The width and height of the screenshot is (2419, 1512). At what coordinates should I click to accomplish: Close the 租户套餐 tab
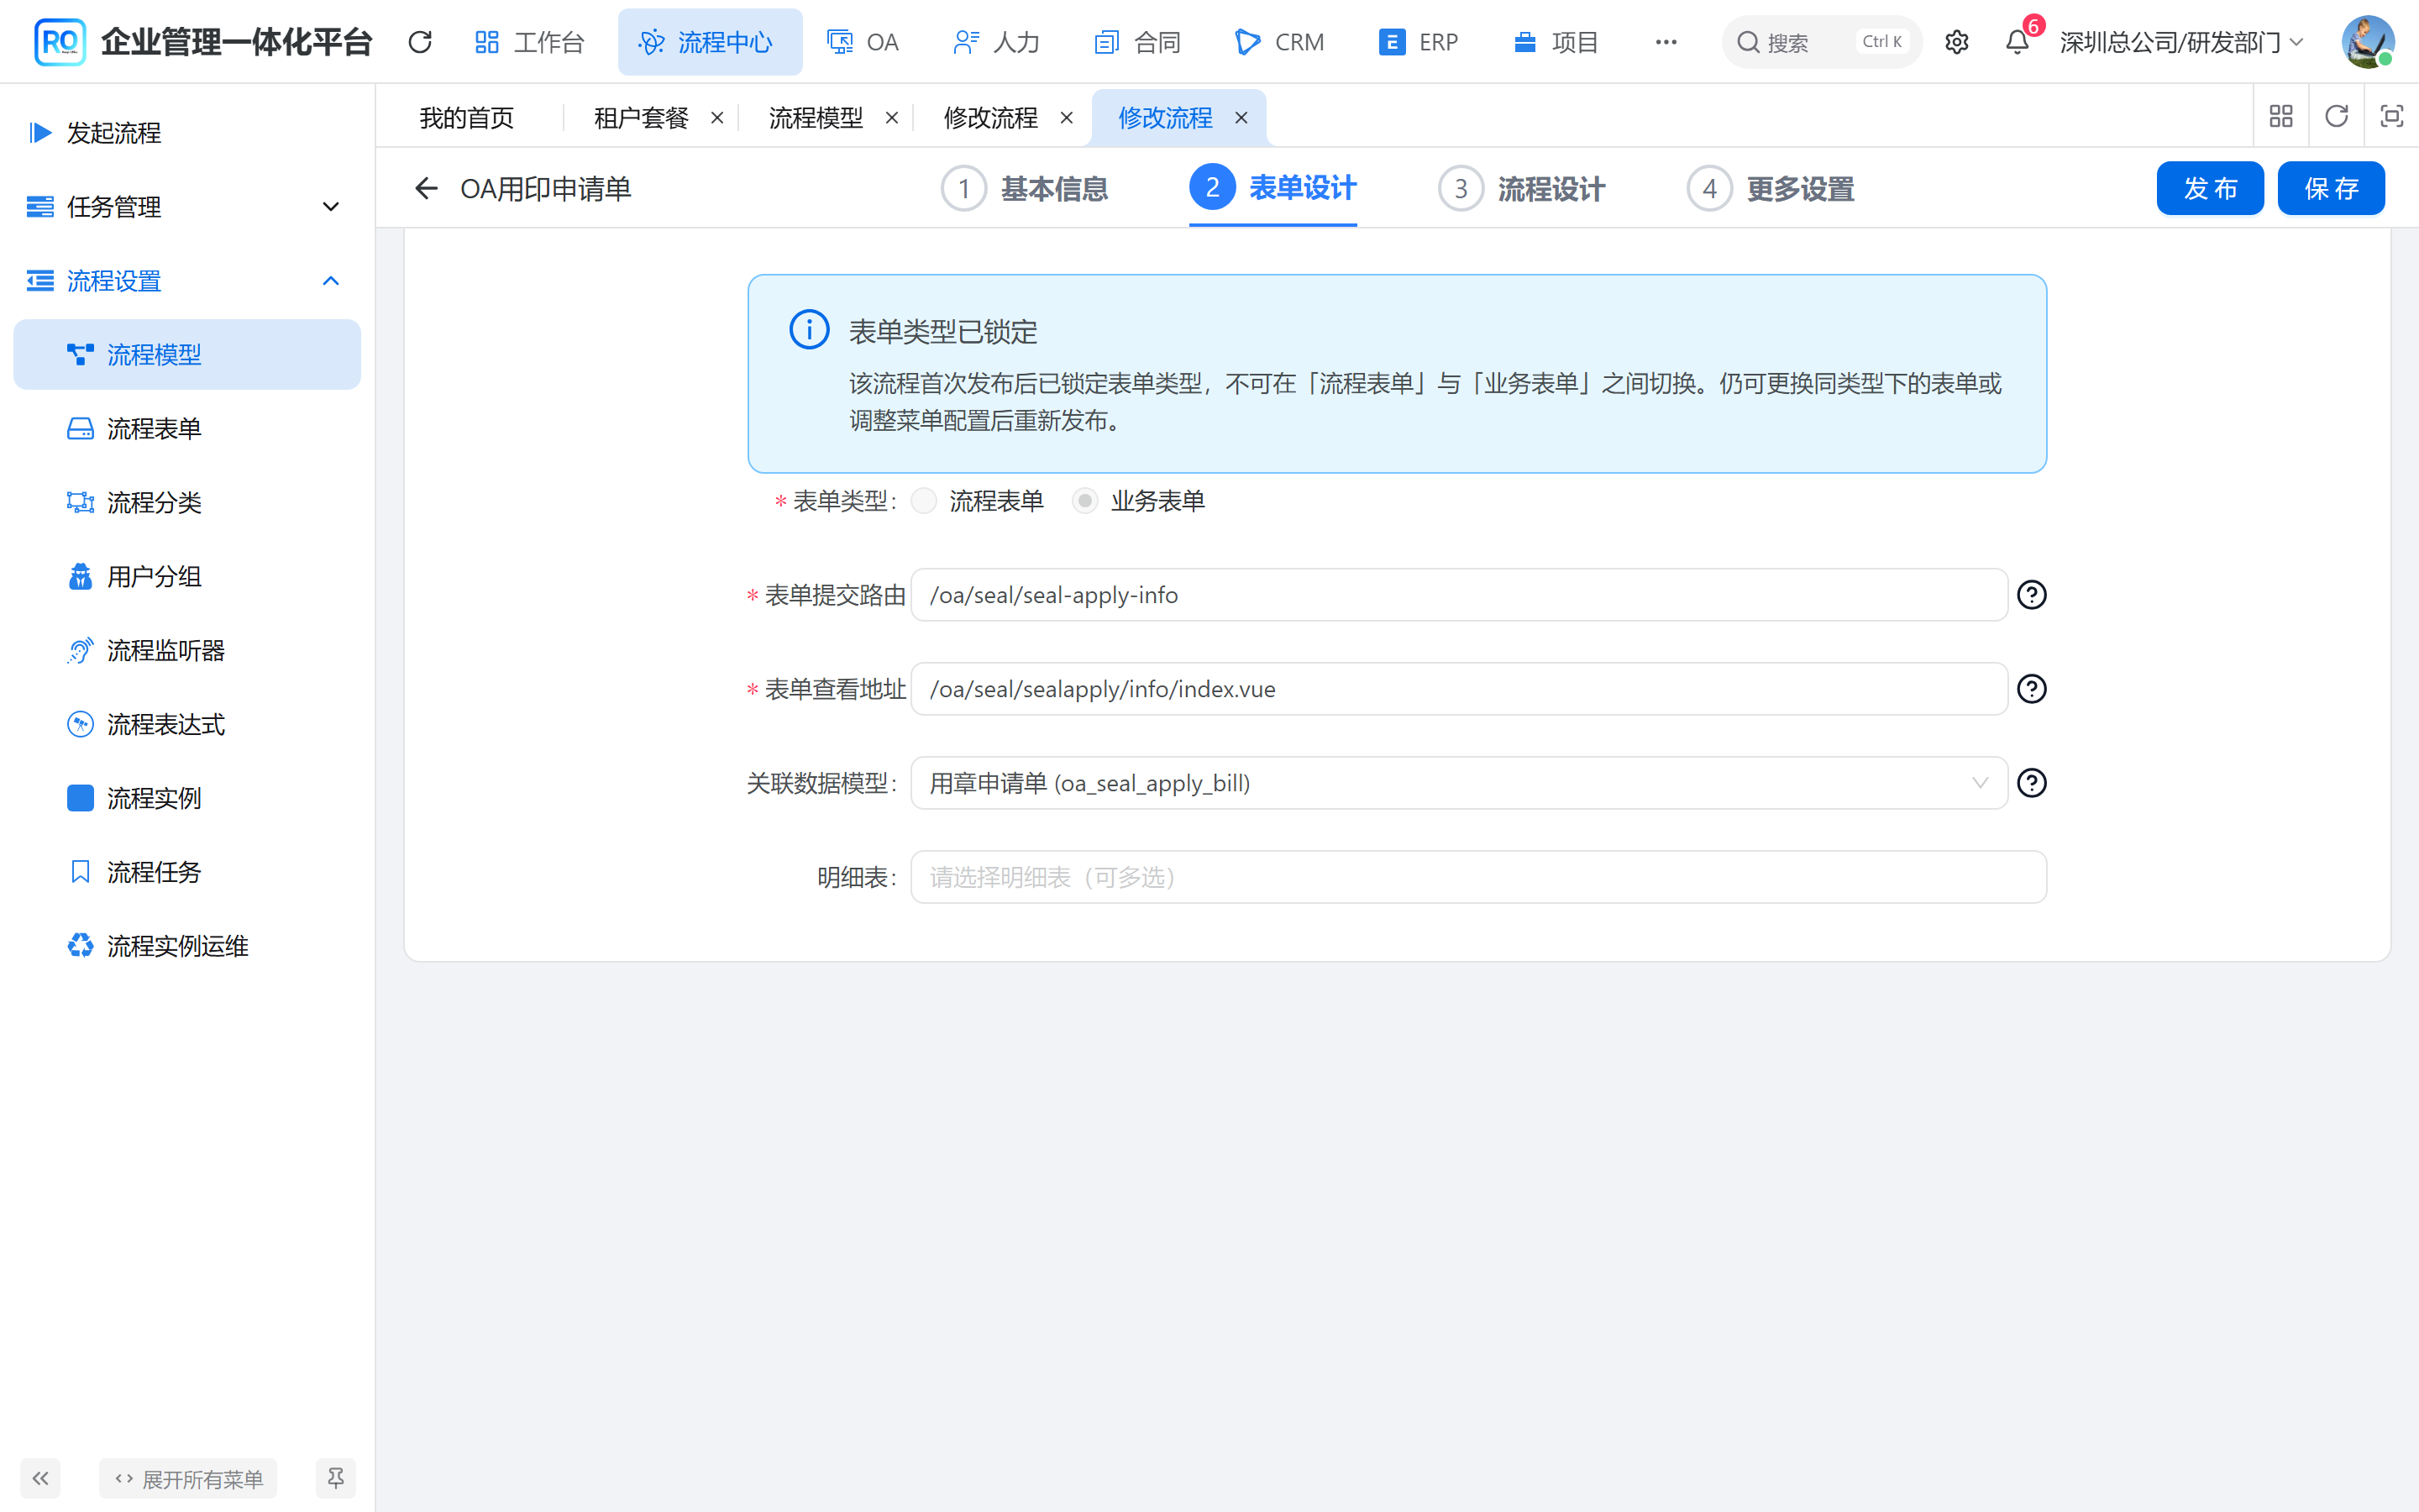click(716, 118)
